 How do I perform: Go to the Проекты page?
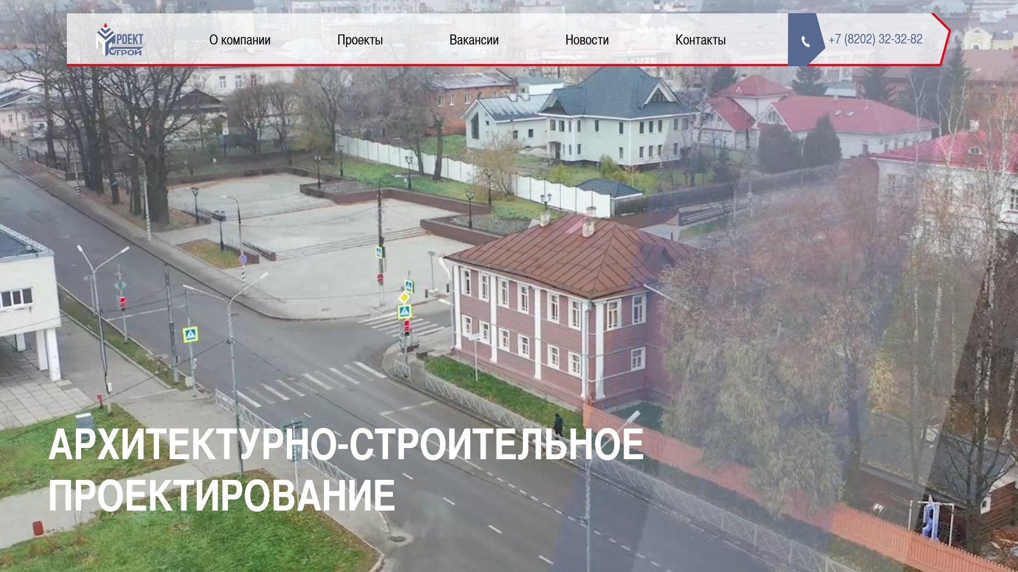click(x=360, y=40)
